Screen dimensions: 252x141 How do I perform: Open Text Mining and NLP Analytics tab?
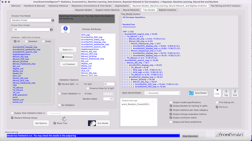pyautogui.click(x=226, y=6)
